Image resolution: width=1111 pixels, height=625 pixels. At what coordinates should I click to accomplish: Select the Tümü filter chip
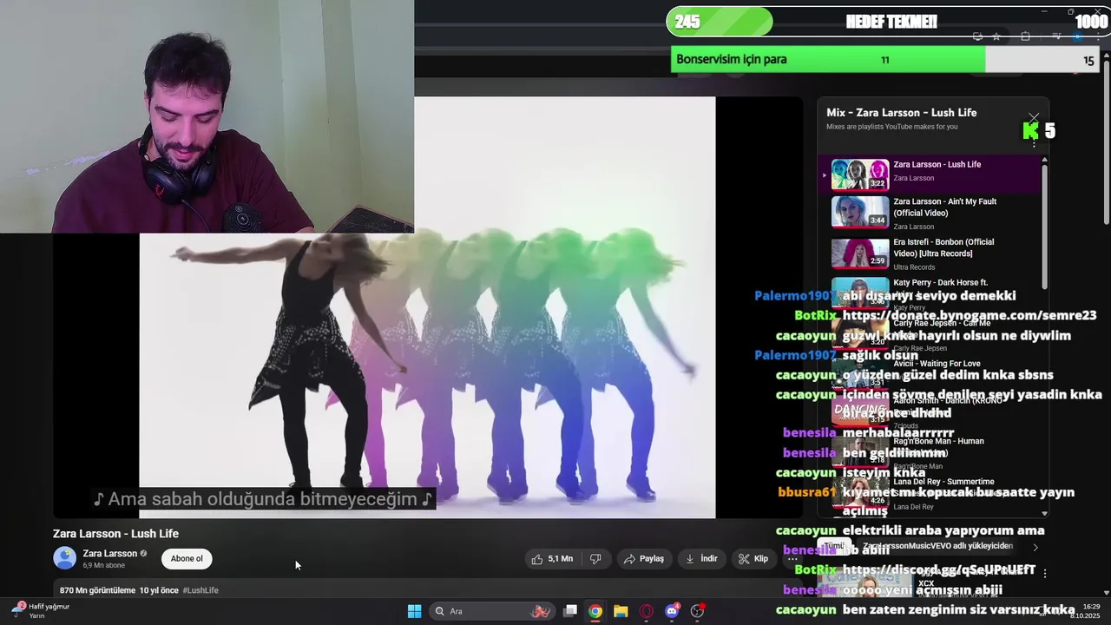(x=834, y=546)
